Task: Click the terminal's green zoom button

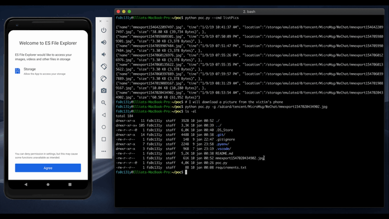Action: click(129, 12)
